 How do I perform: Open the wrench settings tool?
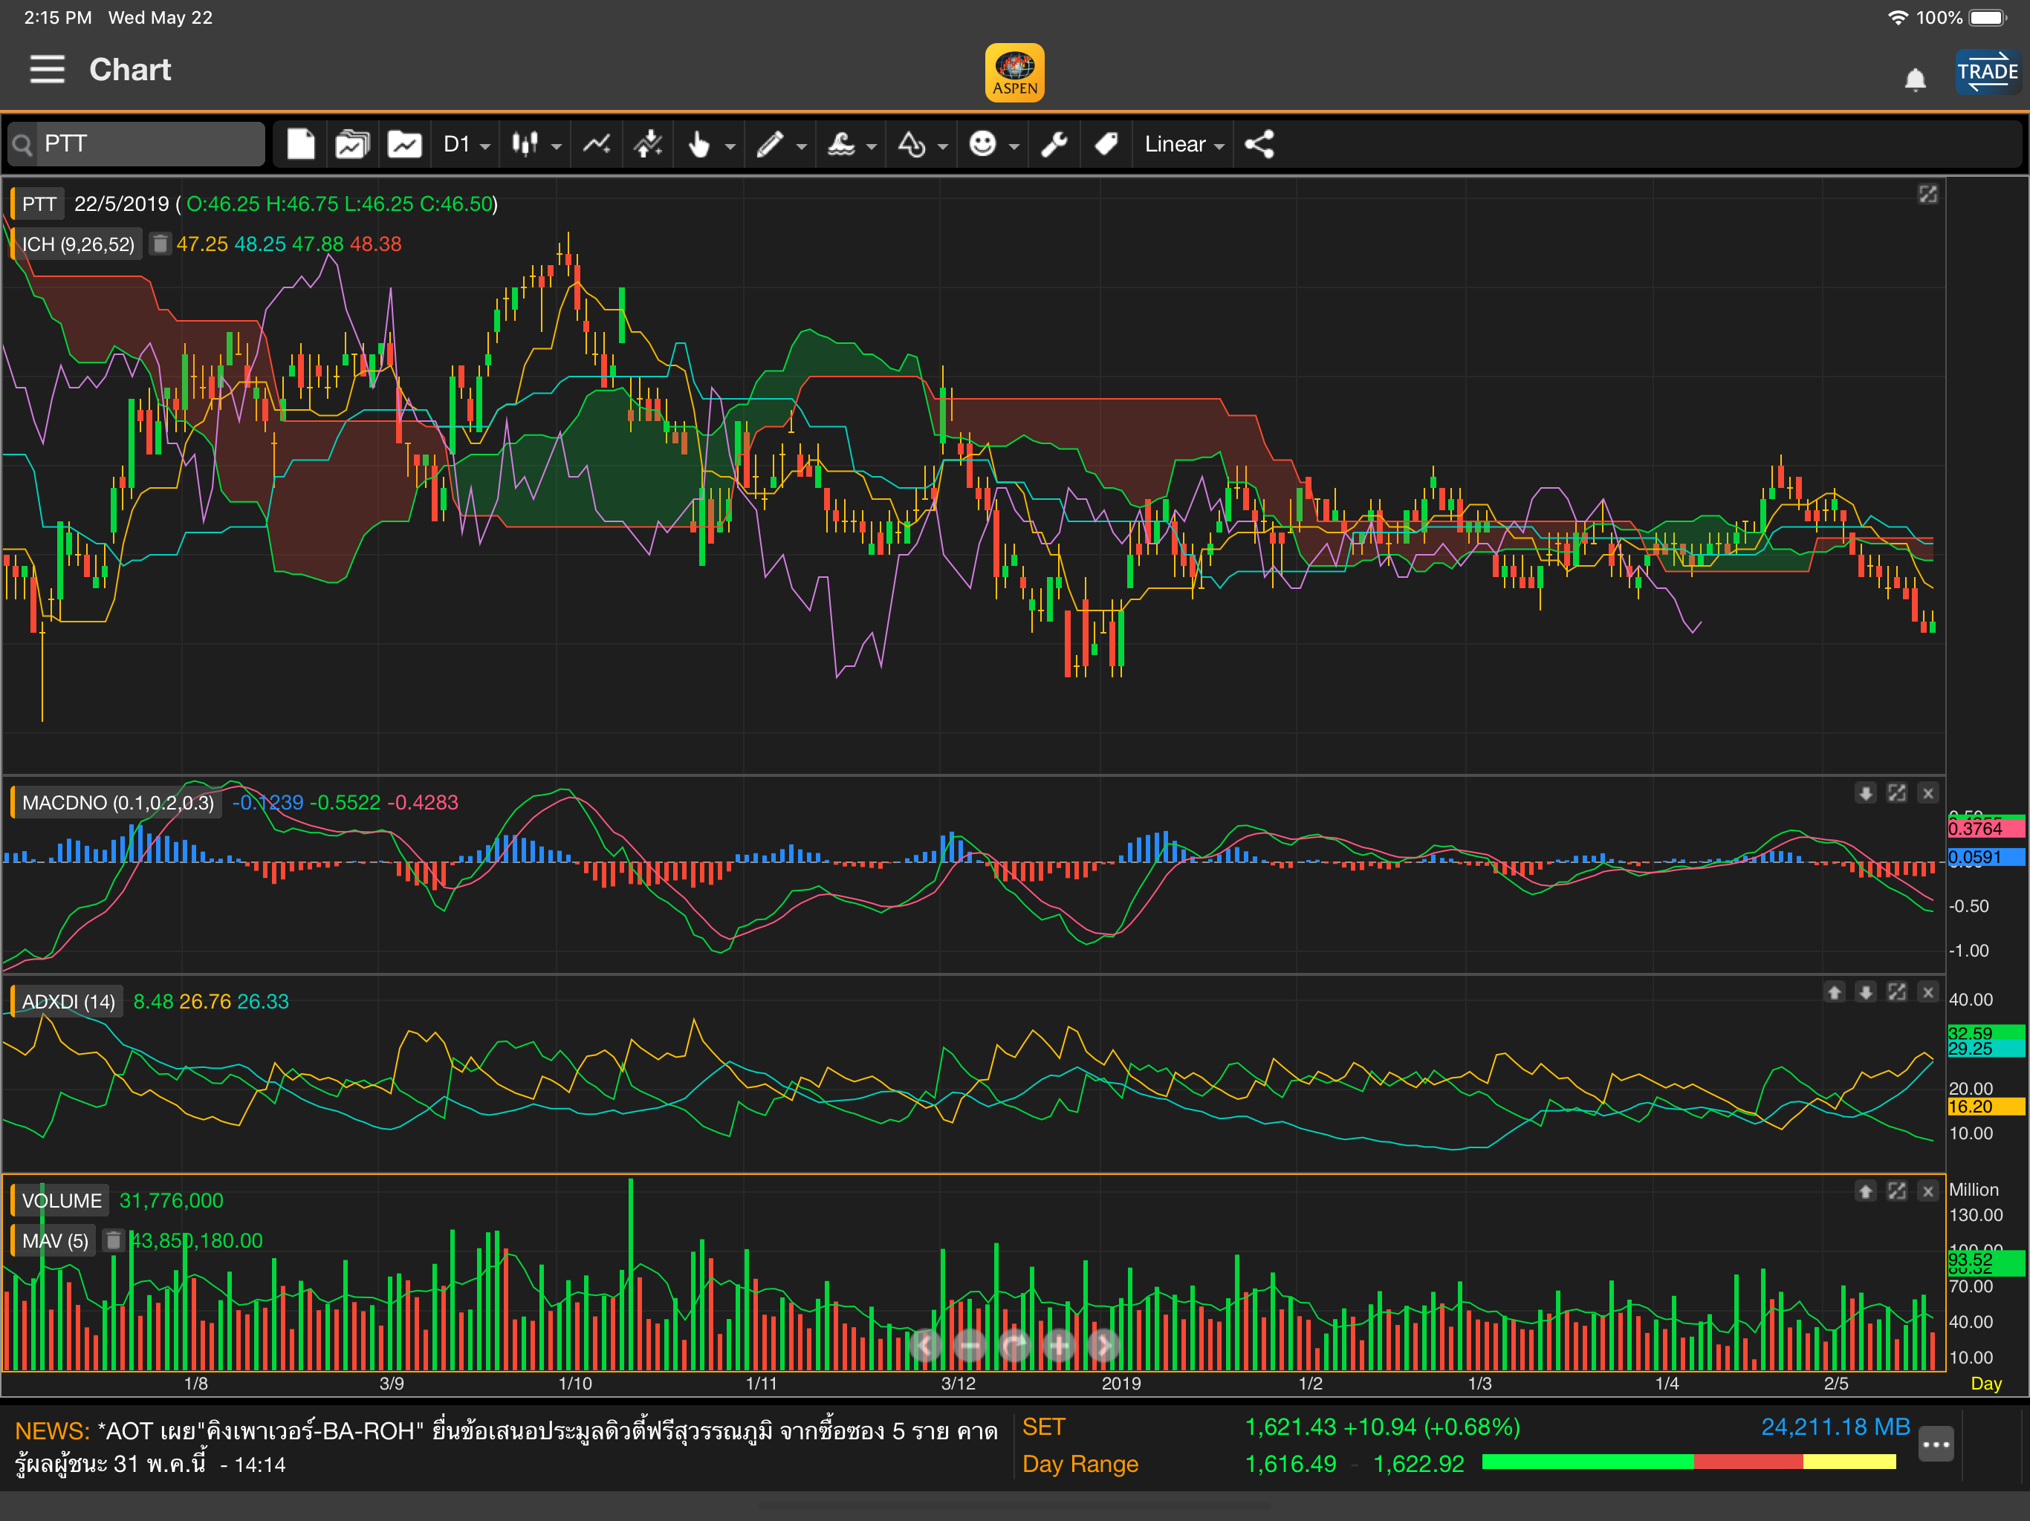pyautogui.click(x=1054, y=144)
